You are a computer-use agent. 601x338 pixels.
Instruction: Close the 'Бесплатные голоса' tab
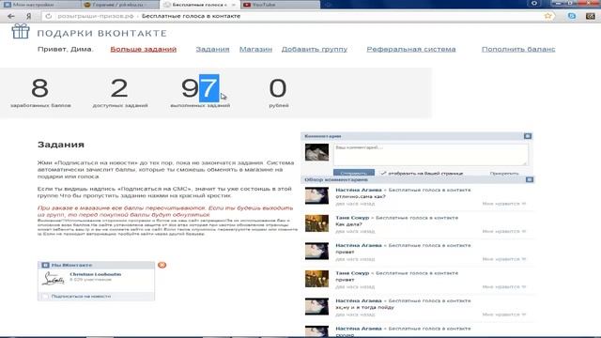pos(234,5)
